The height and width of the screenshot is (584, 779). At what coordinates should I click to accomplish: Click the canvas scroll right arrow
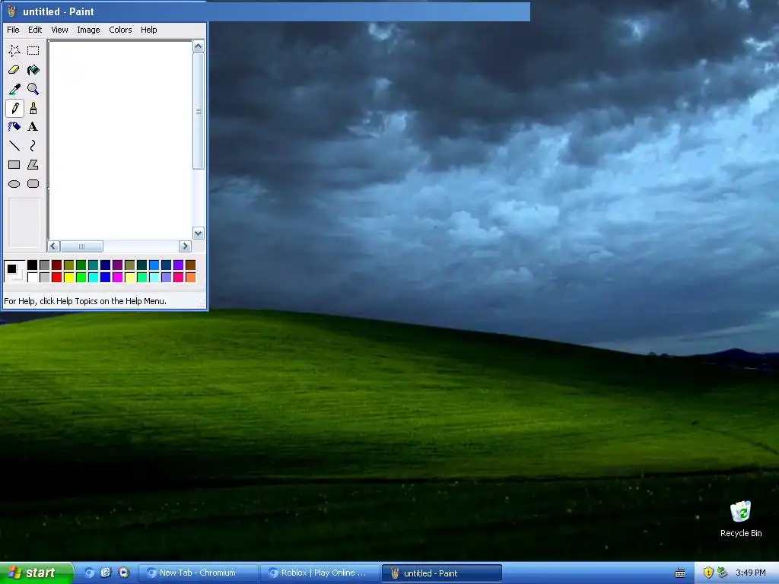pos(185,246)
